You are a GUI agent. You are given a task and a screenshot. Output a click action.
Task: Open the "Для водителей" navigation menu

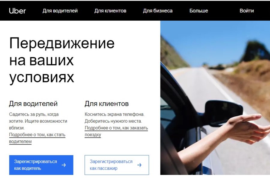[x=60, y=11]
